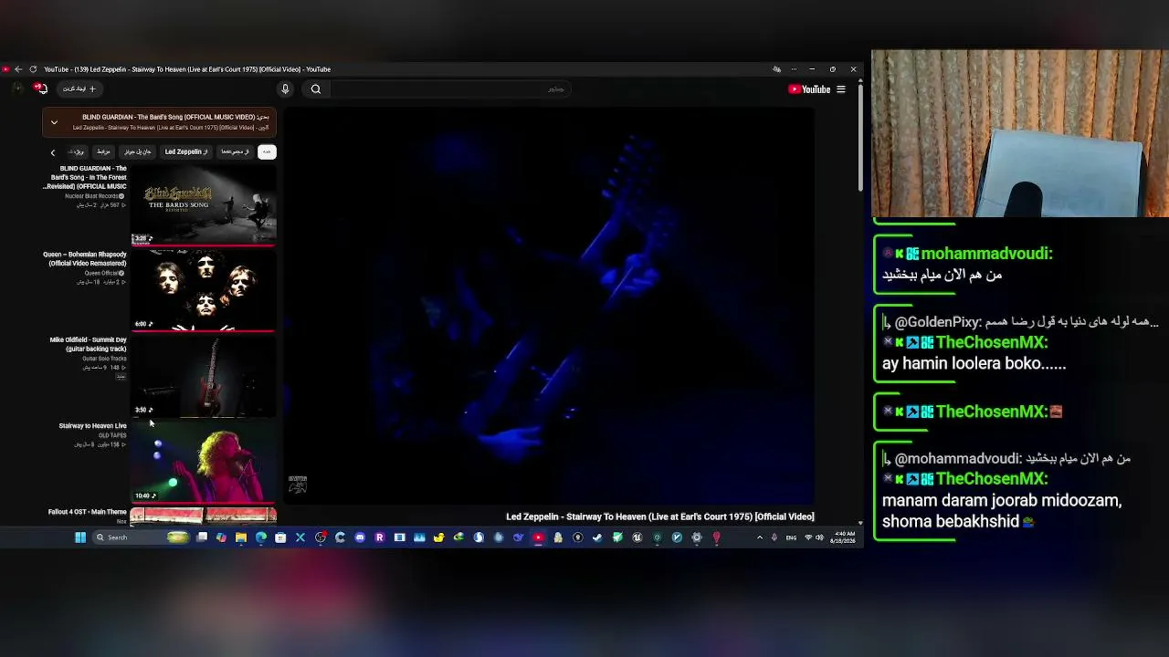Image resolution: width=1169 pixels, height=657 pixels.
Task: Play Blind Guardian Bard's Song thumbnail
Action: (203, 205)
